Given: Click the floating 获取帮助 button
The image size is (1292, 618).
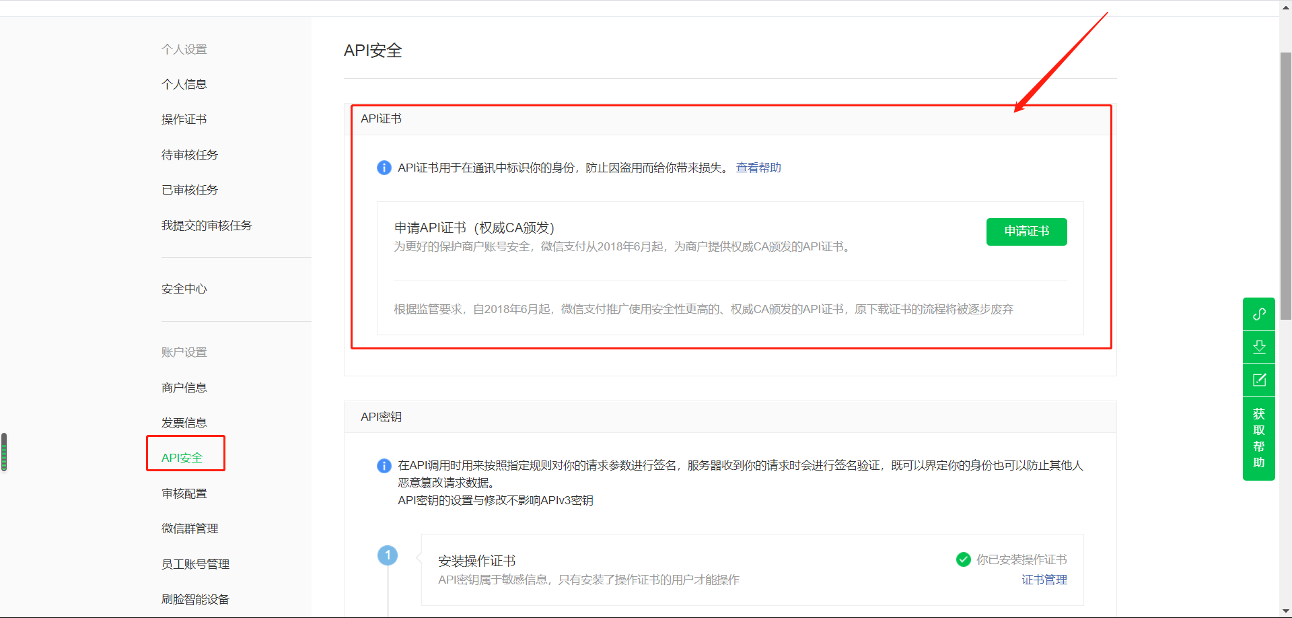Looking at the screenshot, I should click(1259, 438).
